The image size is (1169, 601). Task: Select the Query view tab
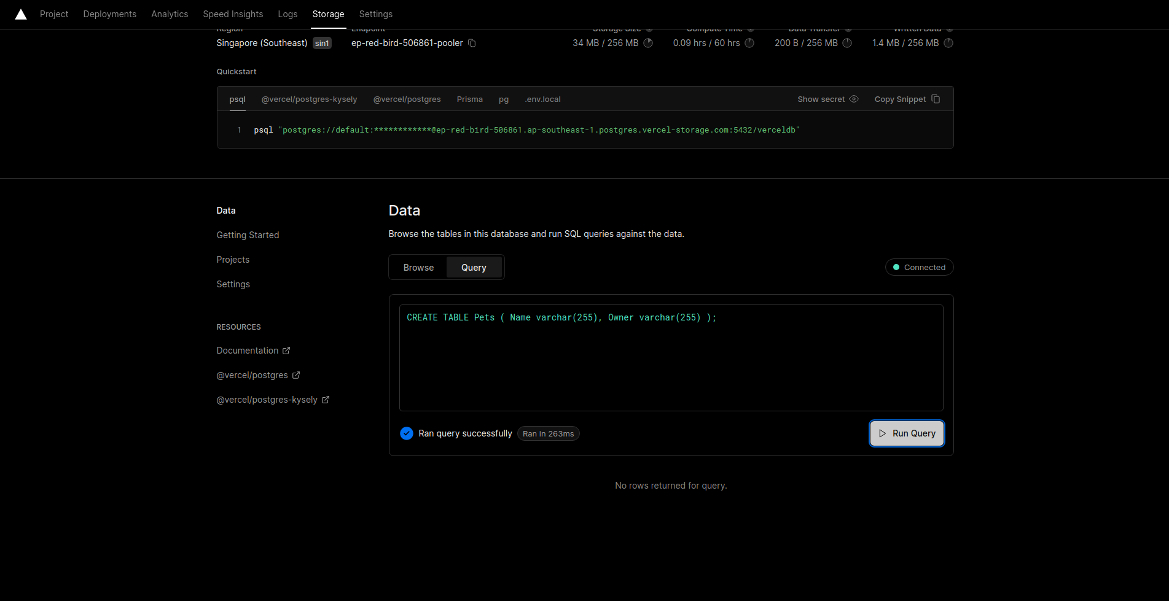coord(474,268)
